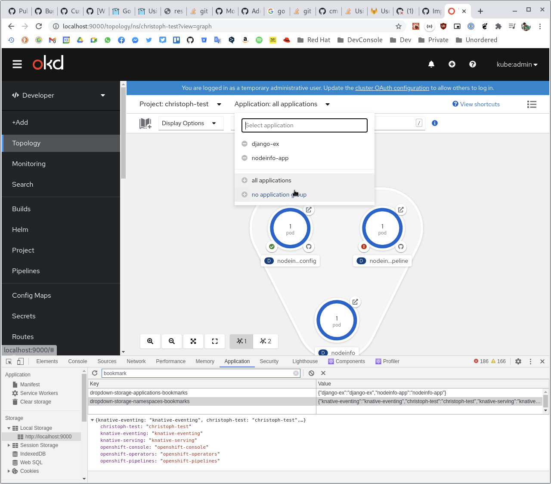
Task: Select graph layout 2 toggle
Action: 266,341
